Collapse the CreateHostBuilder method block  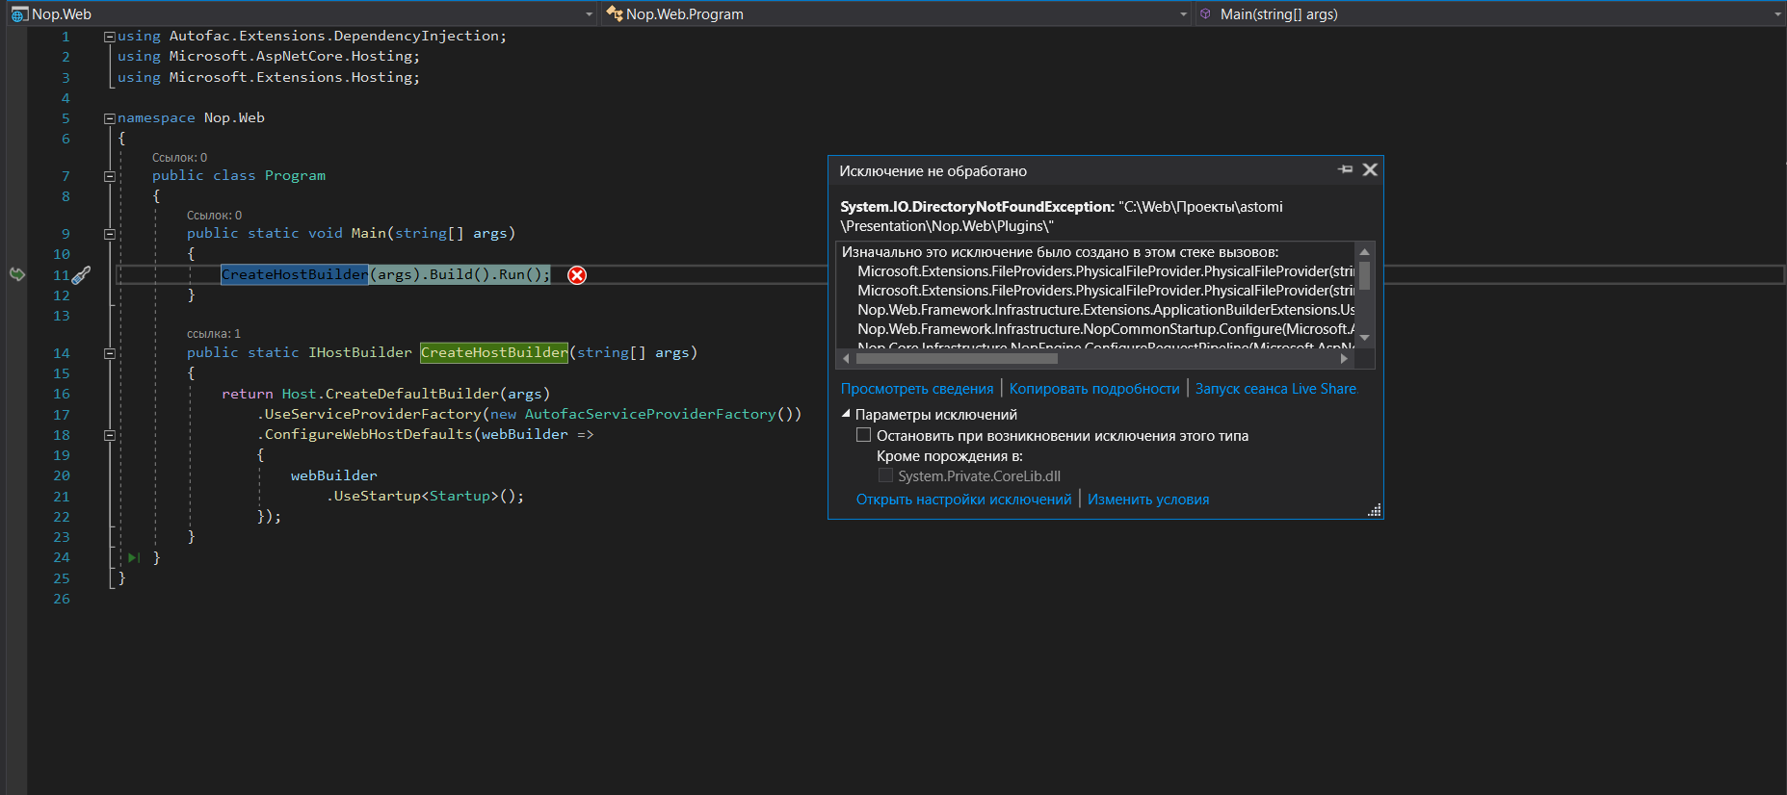point(109,353)
